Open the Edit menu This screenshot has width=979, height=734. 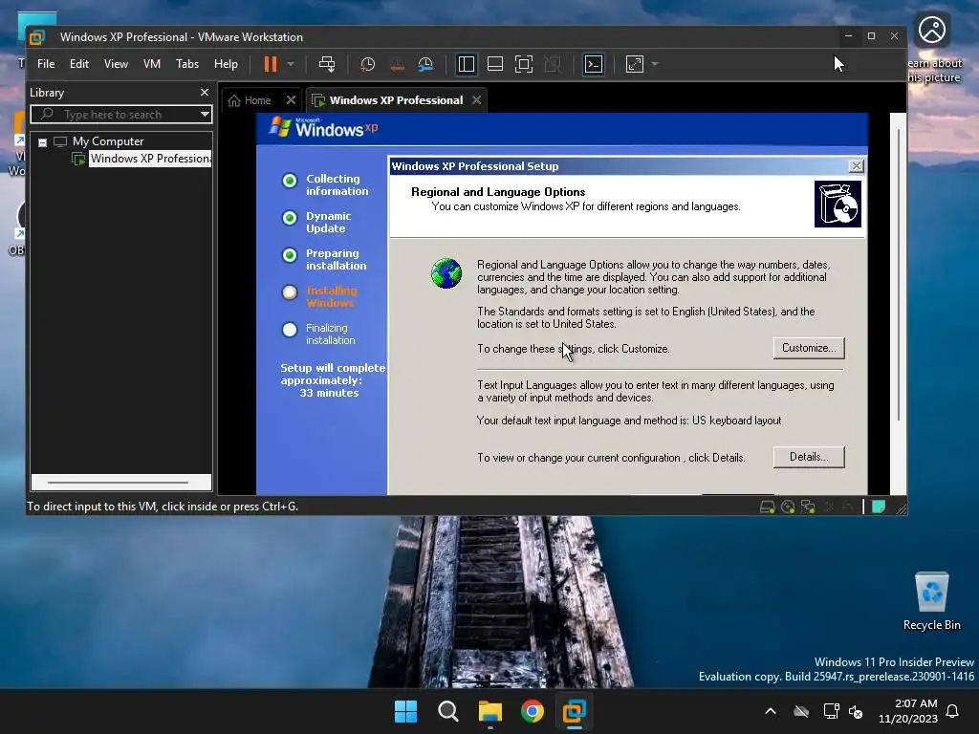tap(78, 64)
